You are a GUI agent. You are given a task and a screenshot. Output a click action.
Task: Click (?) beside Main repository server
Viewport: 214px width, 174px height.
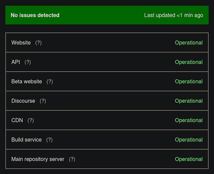tap(72, 159)
